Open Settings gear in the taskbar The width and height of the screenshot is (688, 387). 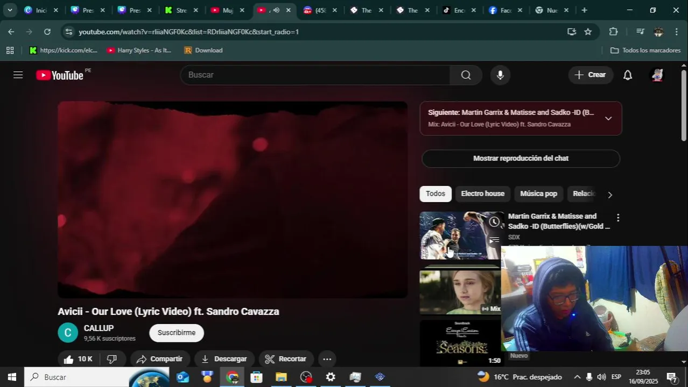331,377
